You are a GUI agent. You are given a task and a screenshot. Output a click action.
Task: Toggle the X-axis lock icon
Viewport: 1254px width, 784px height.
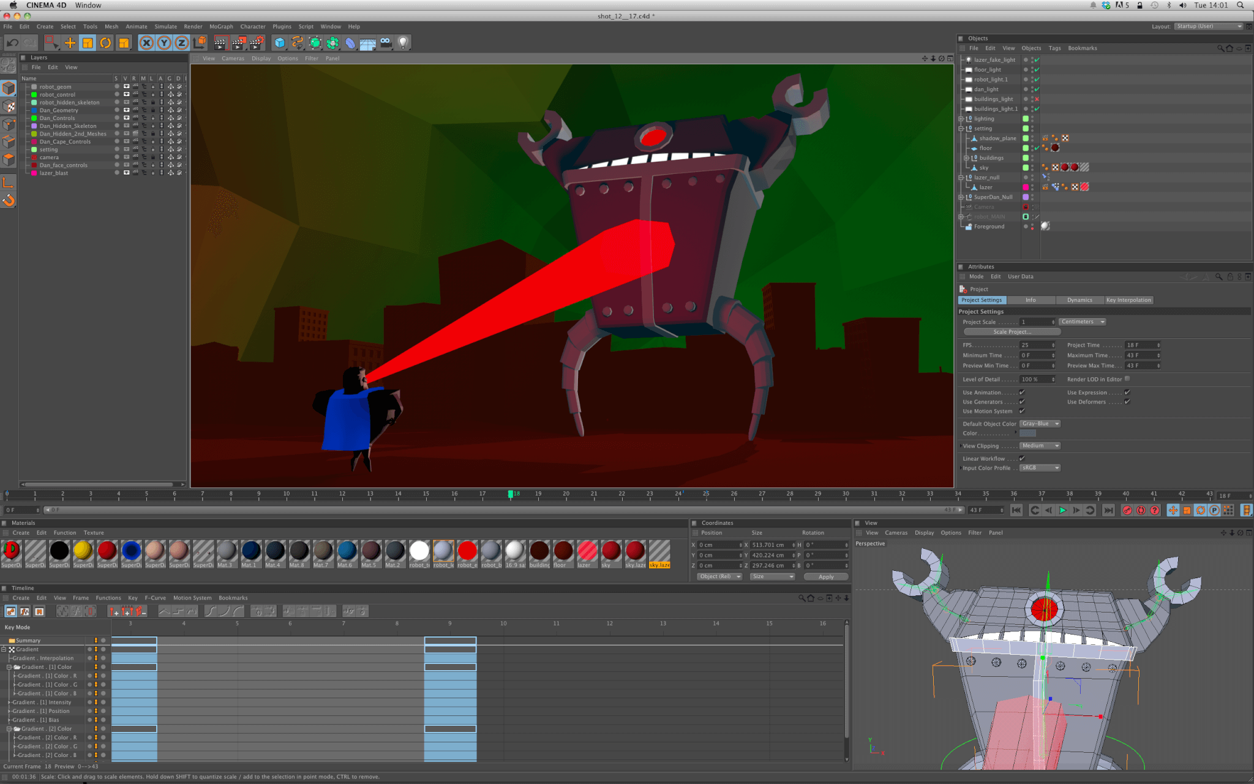[x=146, y=43]
